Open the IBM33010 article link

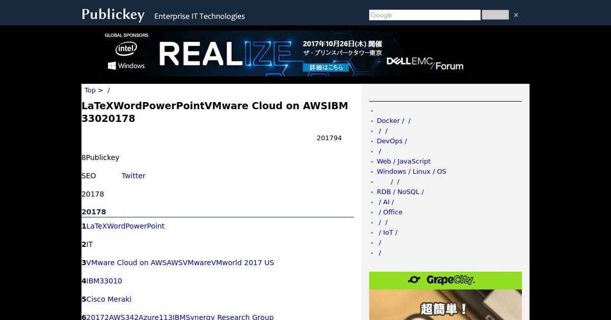(104, 281)
